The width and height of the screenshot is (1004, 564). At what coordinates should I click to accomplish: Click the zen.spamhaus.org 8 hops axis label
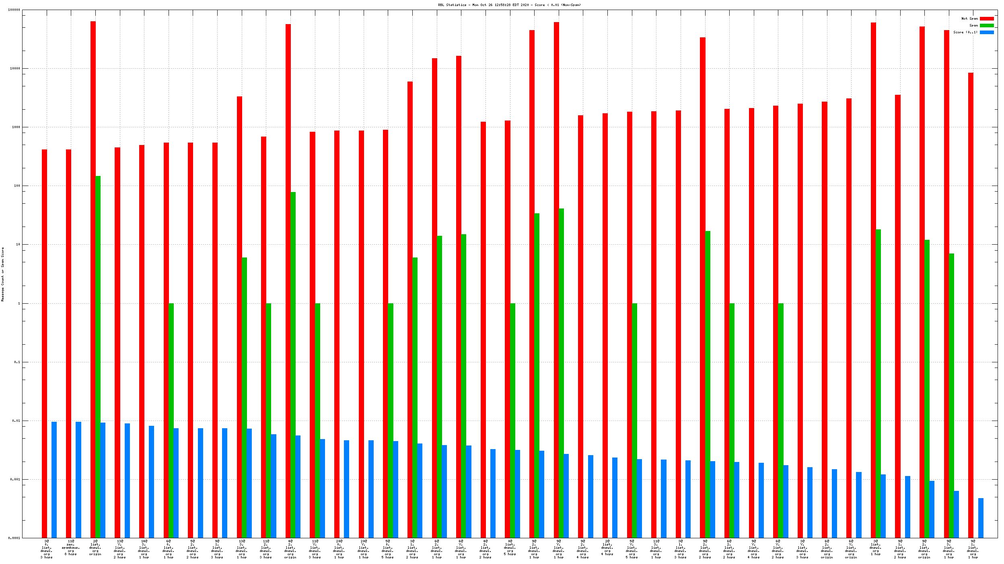tap(71, 548)
